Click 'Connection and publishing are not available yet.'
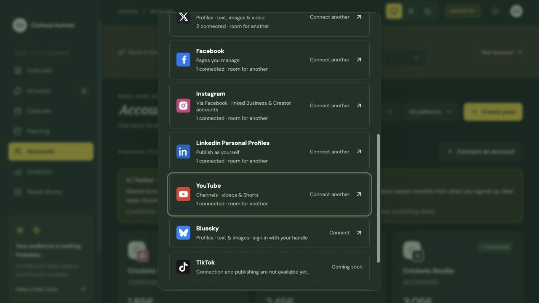539x303 pixels. click(252, 272)
